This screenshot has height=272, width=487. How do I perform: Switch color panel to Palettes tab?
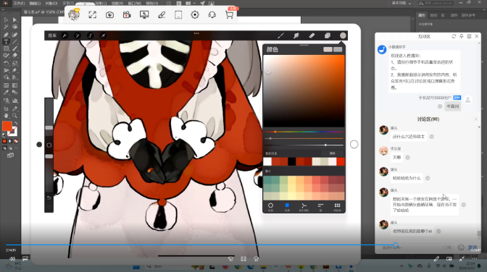(x=337, y=207)
